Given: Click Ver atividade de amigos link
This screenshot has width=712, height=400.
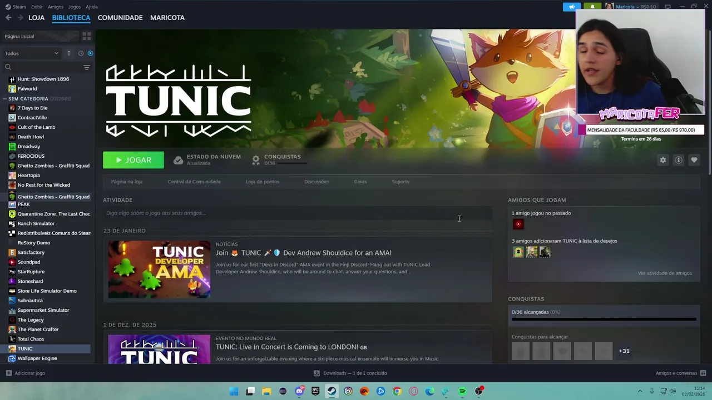Looking at the screenshot, I should pos(665,273).
